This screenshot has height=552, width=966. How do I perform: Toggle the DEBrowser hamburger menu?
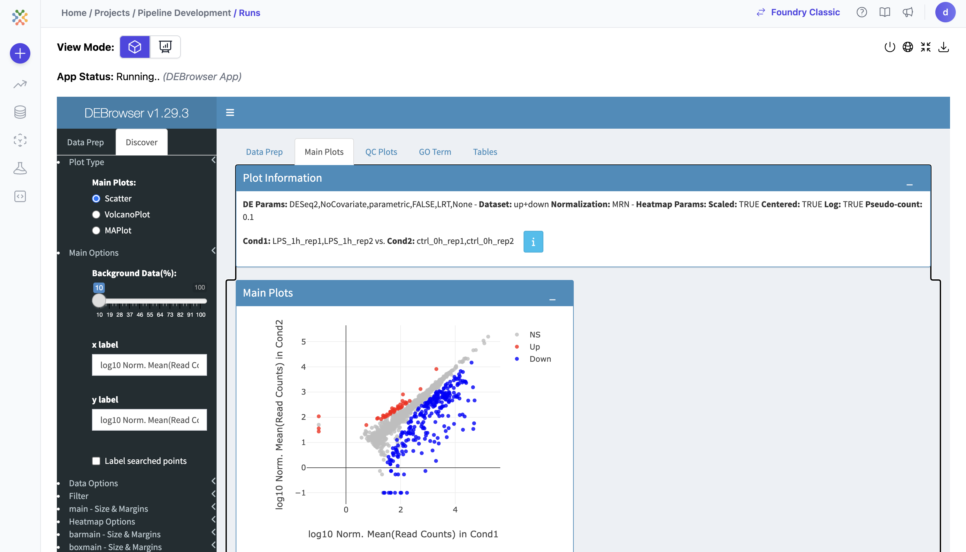(x=230, y=113)
